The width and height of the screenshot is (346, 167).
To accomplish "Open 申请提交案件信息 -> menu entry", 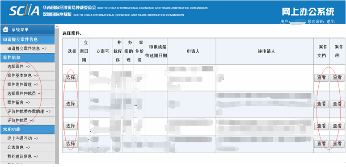I will click(27, 49).
